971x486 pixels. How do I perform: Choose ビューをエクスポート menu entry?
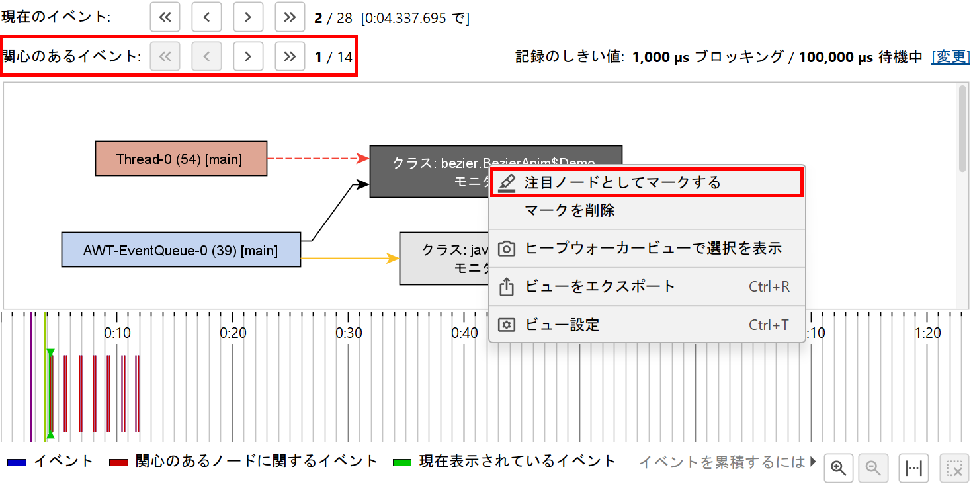click(599, 286)
